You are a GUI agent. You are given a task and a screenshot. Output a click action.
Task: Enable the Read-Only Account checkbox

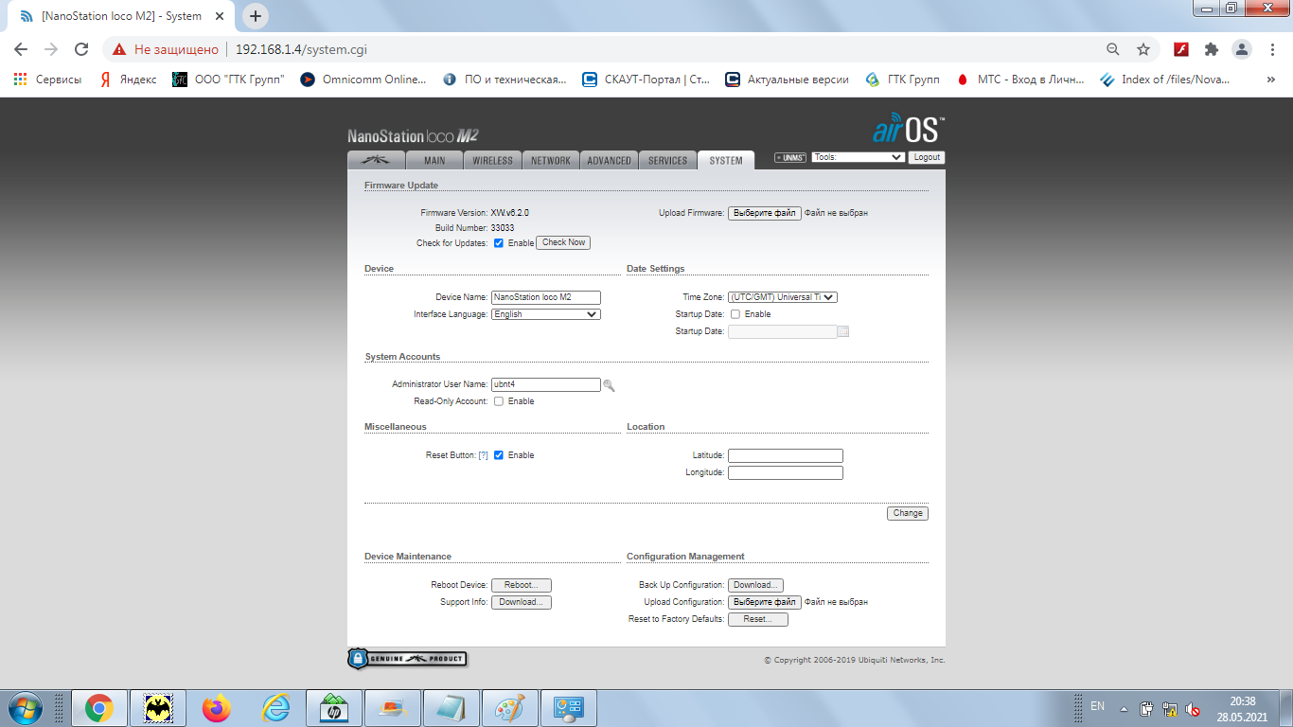tap(499, 401)
